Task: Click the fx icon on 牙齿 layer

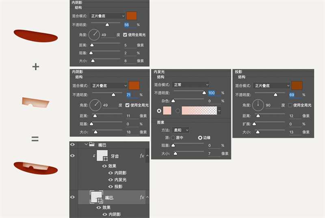Action: pyautogui.click(x=142, y=156)
